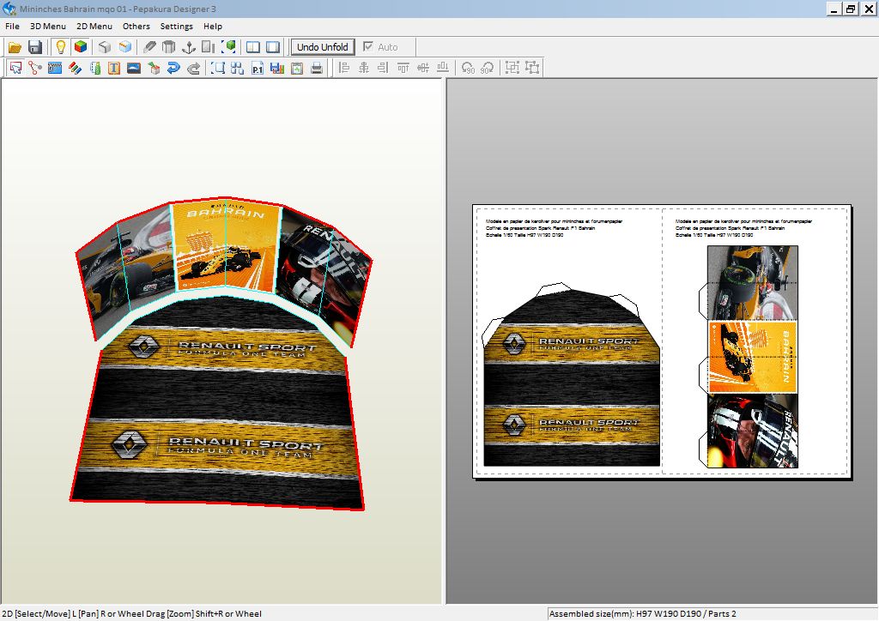
Task: Choose the Select and Move arrow tool
Action: 15,69
